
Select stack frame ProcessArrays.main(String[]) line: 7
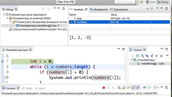coord(39,26)
